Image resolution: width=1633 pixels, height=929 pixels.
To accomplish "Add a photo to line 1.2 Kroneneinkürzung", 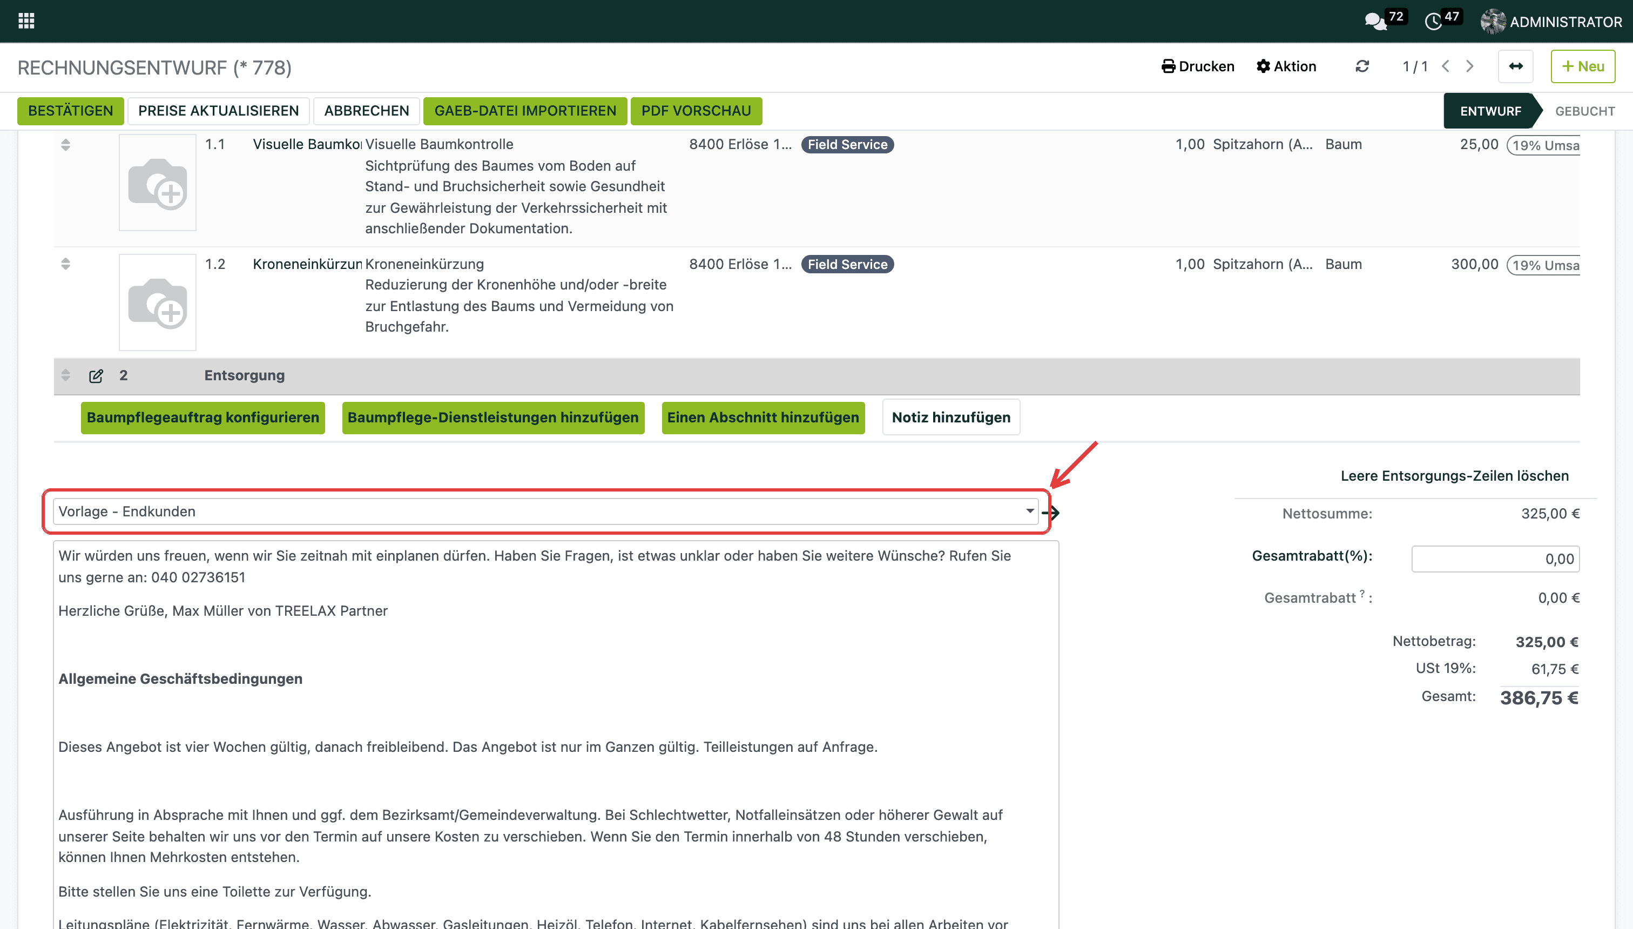I will [158, 302].
